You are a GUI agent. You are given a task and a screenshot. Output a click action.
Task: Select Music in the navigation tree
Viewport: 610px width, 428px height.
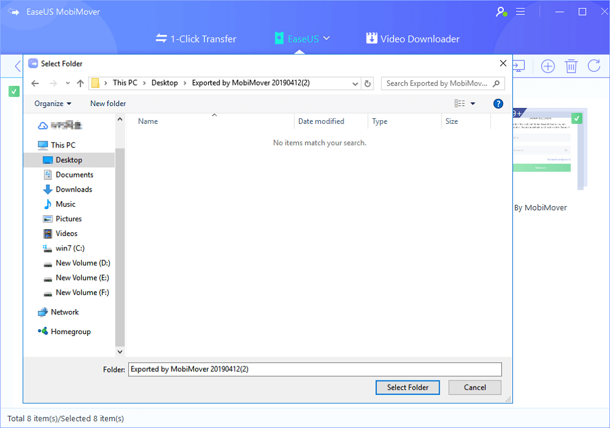pos(59,204)
